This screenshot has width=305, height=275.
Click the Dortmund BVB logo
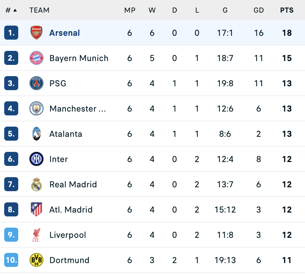tap(36, 260)
